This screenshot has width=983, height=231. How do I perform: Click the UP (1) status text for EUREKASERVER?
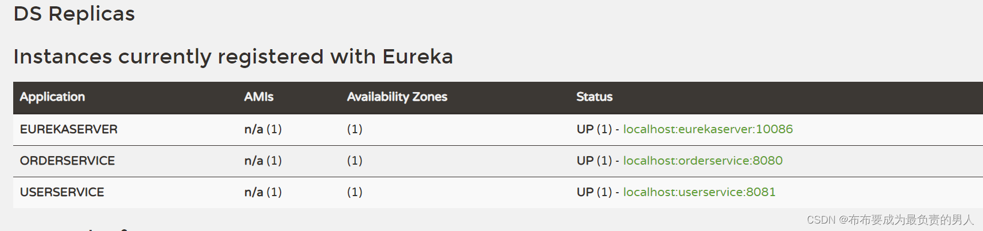tap(595, 129)
